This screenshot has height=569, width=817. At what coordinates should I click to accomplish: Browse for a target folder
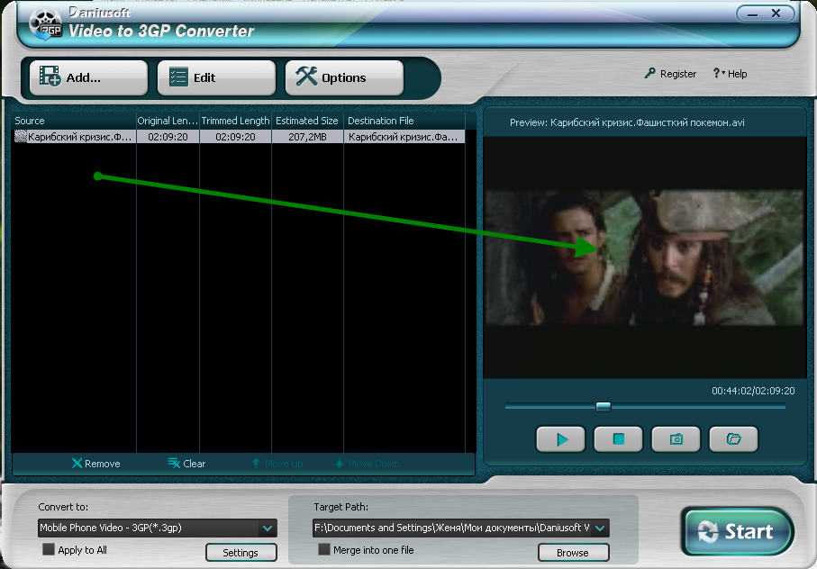573,552
